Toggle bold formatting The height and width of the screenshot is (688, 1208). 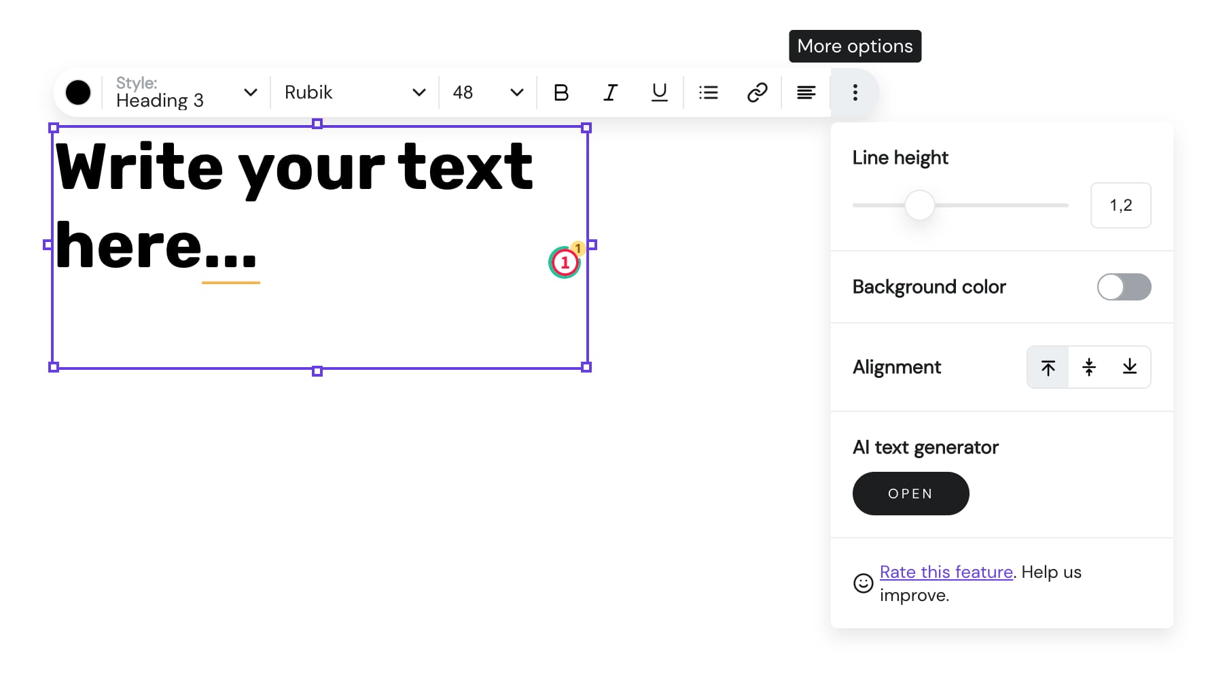coord(561,92)
